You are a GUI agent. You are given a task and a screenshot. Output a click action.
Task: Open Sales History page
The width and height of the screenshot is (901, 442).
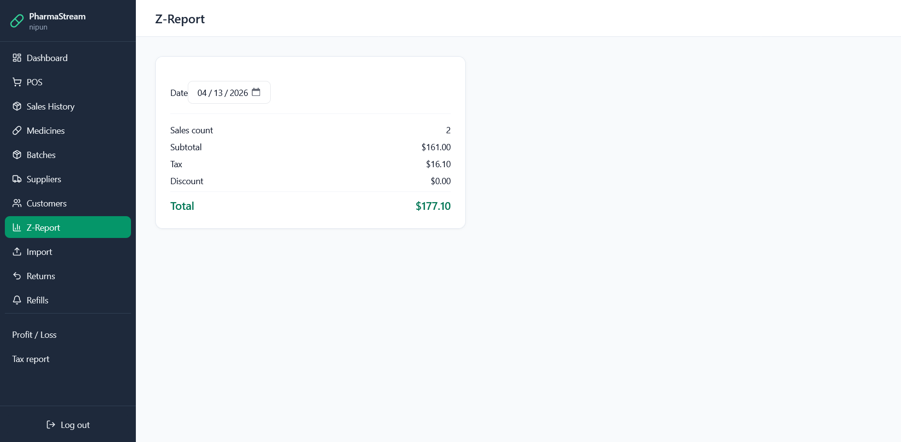[x=50, y=107]
